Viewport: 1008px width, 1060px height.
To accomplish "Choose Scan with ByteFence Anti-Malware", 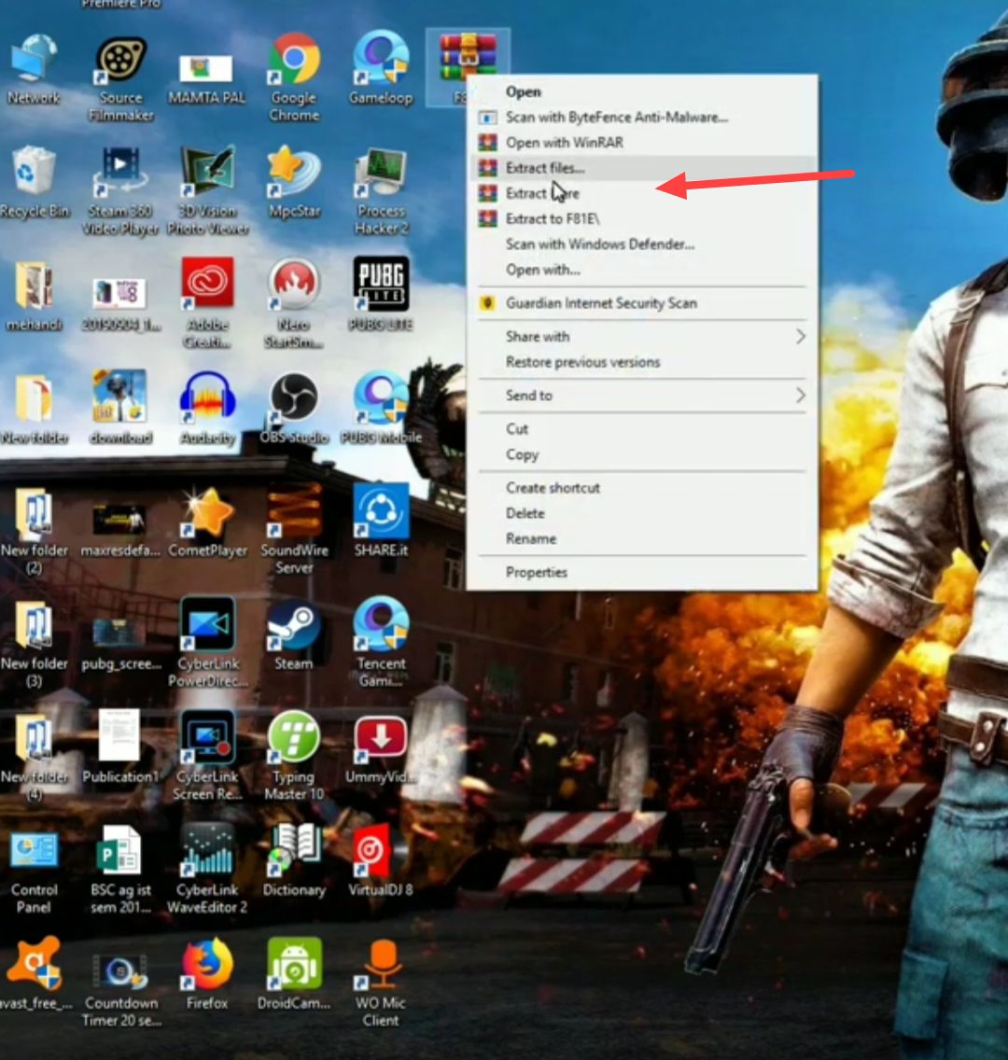I will coord(641,117).
